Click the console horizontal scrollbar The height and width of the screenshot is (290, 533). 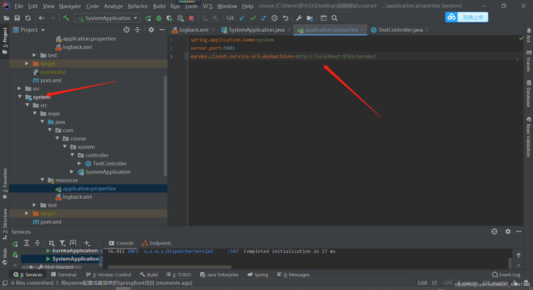pos(170,267)
